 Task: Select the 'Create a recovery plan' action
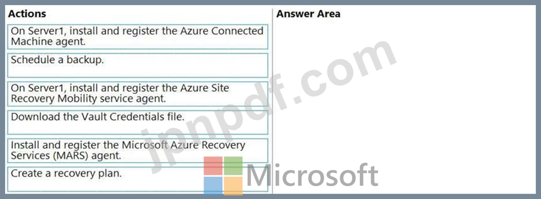138,179
